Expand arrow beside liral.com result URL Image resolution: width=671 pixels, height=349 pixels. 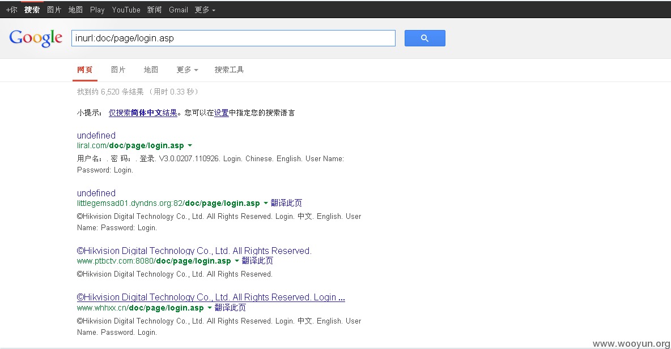(190, 146)
